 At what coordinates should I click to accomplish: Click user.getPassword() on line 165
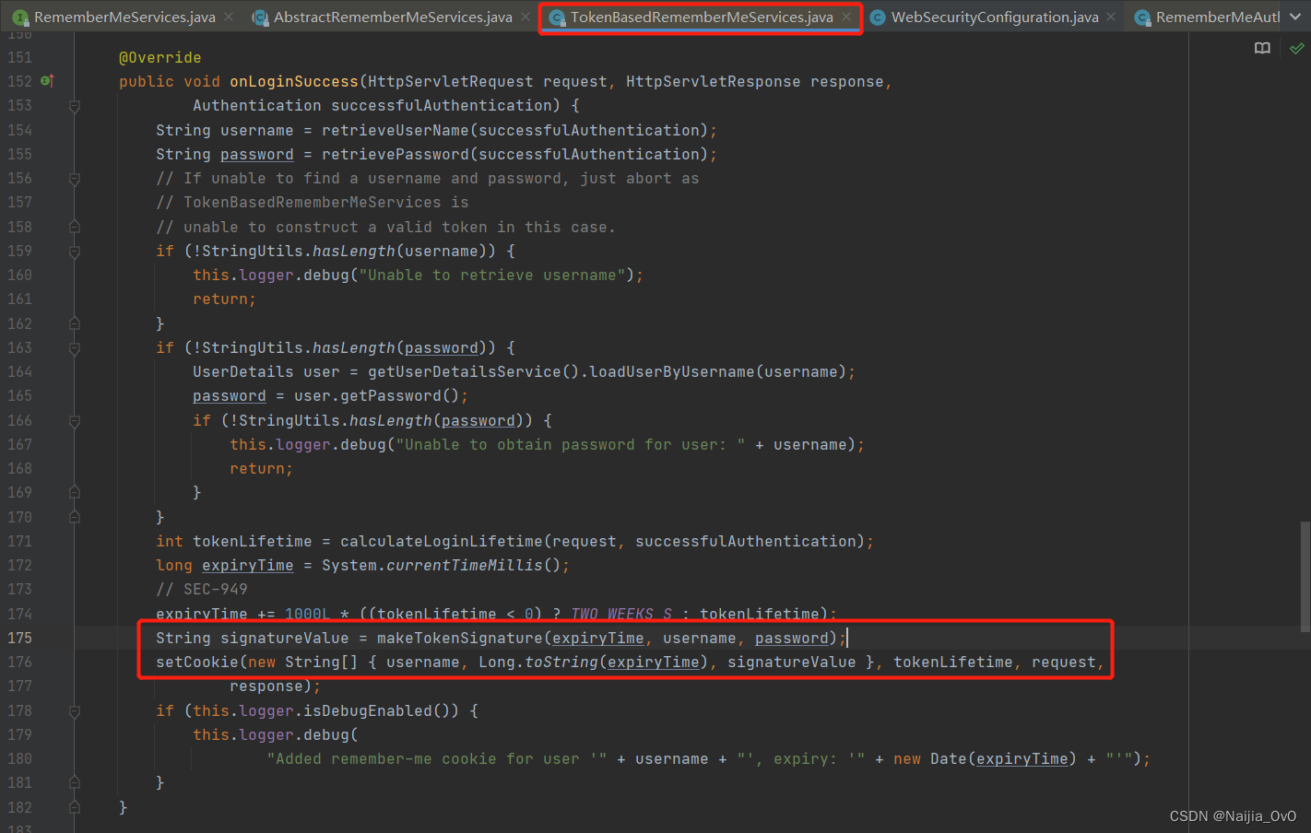pyautogui.click(x=376, y=395)
